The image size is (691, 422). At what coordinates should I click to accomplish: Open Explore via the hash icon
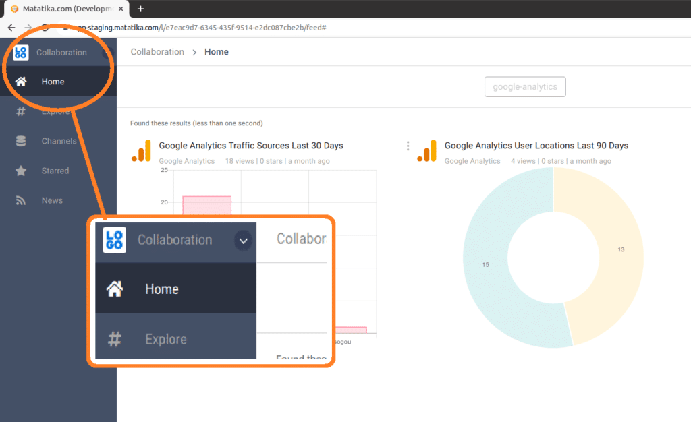(x=21, y=111)
